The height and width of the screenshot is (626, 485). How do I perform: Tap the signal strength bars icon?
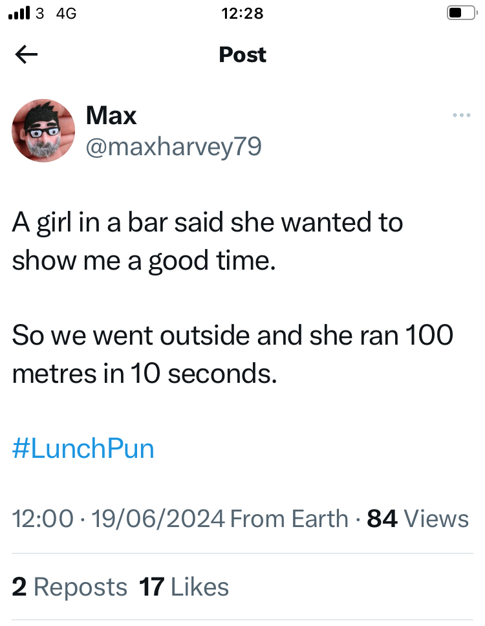point(19,13)
